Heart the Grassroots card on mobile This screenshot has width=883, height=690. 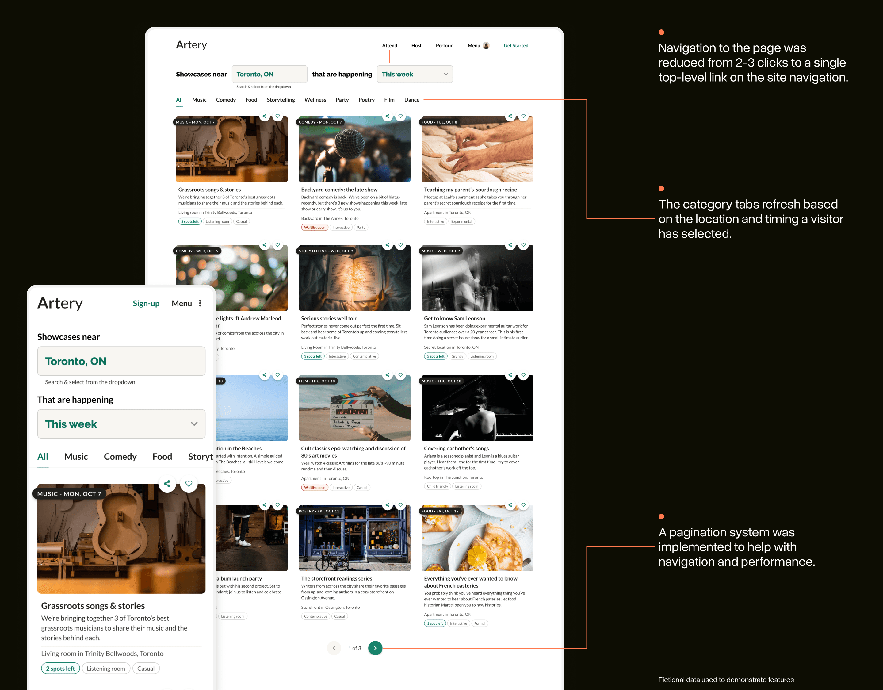coord(189,484)
